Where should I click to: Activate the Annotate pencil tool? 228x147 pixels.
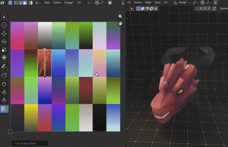pos(4,66)
